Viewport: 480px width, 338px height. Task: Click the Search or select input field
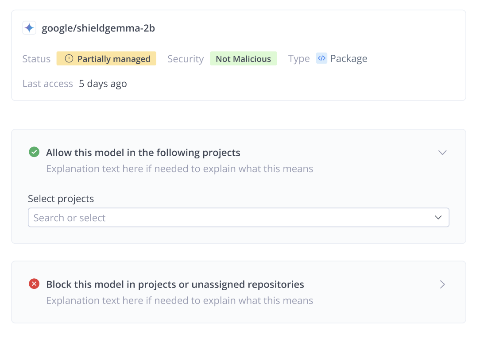pos(177,217)
